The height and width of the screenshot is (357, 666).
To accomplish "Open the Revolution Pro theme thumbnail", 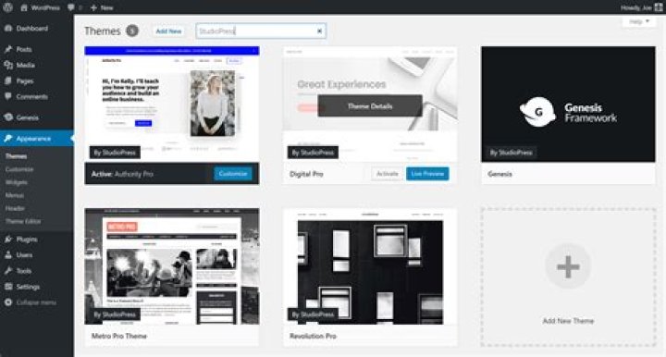I will coord(370,266).
